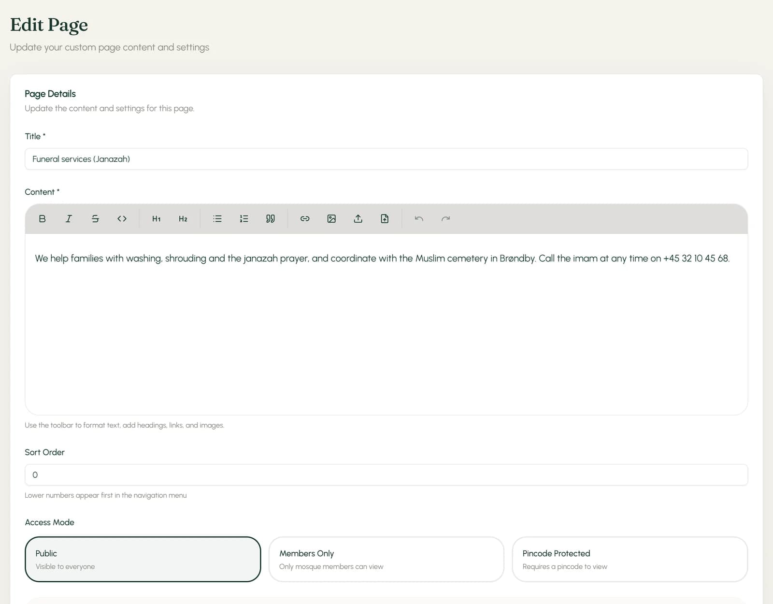Apply italic formatting
This screenshot has width=773, height=604.
click(69, 219)
